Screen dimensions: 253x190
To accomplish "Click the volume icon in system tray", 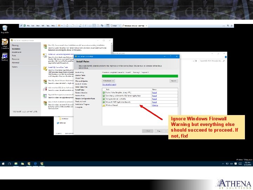I will pyautogui.click(x=231, y=164).
